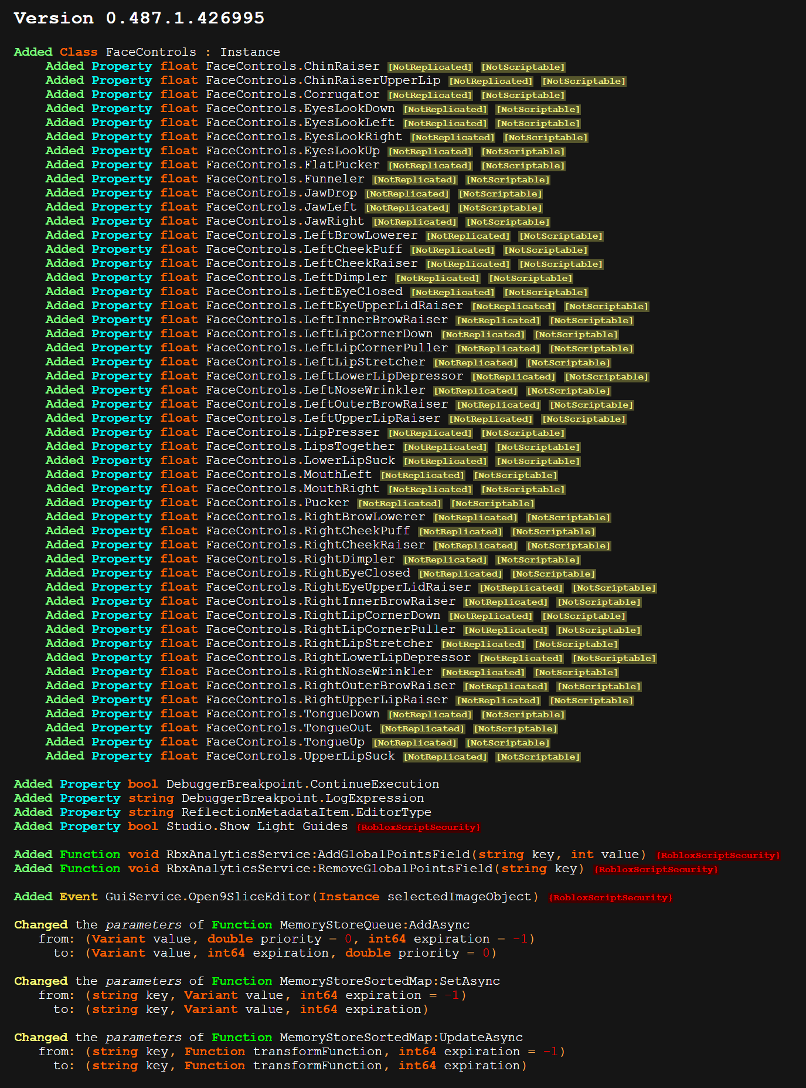Click FaceControls.LeftBrowLowerer property name
This screenshot has width=806, height=1088.
coord(312,235)
